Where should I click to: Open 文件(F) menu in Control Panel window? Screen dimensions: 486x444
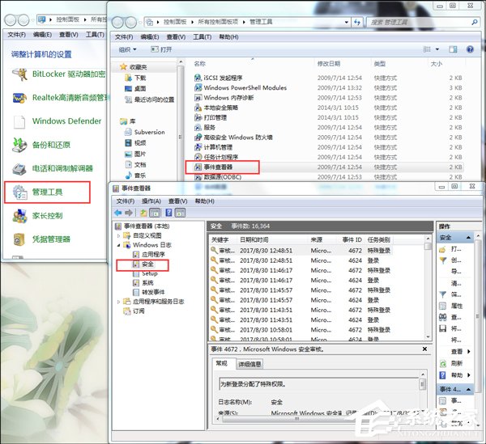[x=16, y=35]
